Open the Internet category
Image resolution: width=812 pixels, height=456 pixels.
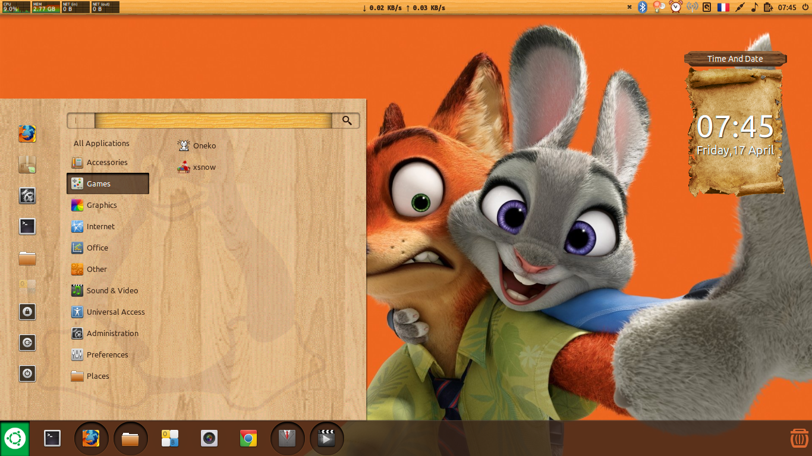pyautogui.click(x=108, y=226)
